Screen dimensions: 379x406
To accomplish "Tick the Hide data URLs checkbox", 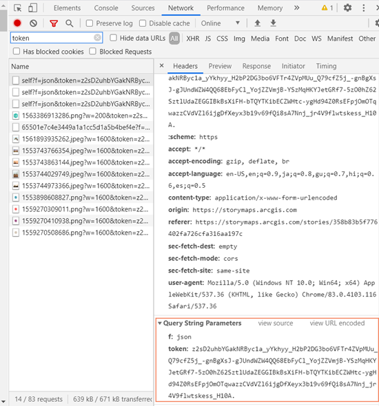I will click(x=113, y=38).
